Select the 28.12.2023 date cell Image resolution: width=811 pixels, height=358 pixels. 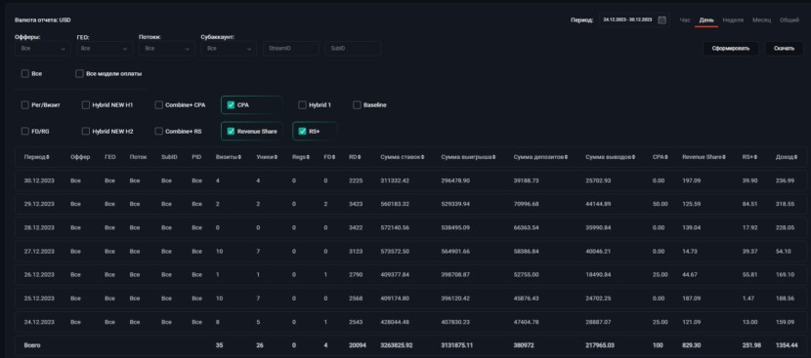tap(39, 227)
